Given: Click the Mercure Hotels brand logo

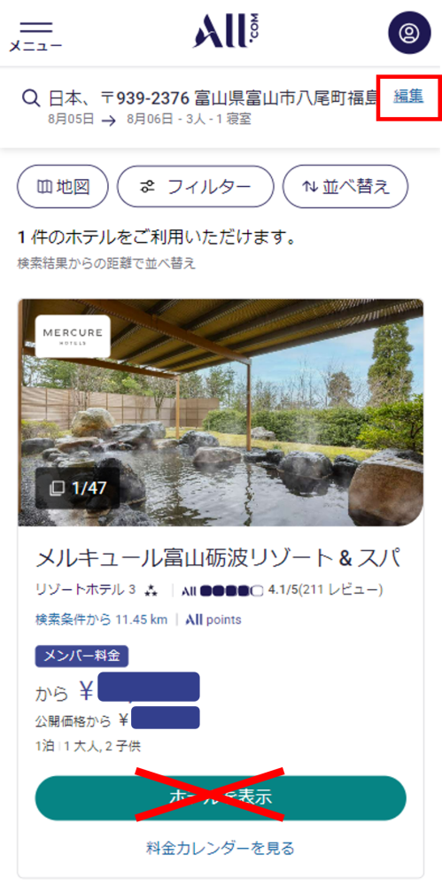Looking at the screenshot, I should [73, 336].
